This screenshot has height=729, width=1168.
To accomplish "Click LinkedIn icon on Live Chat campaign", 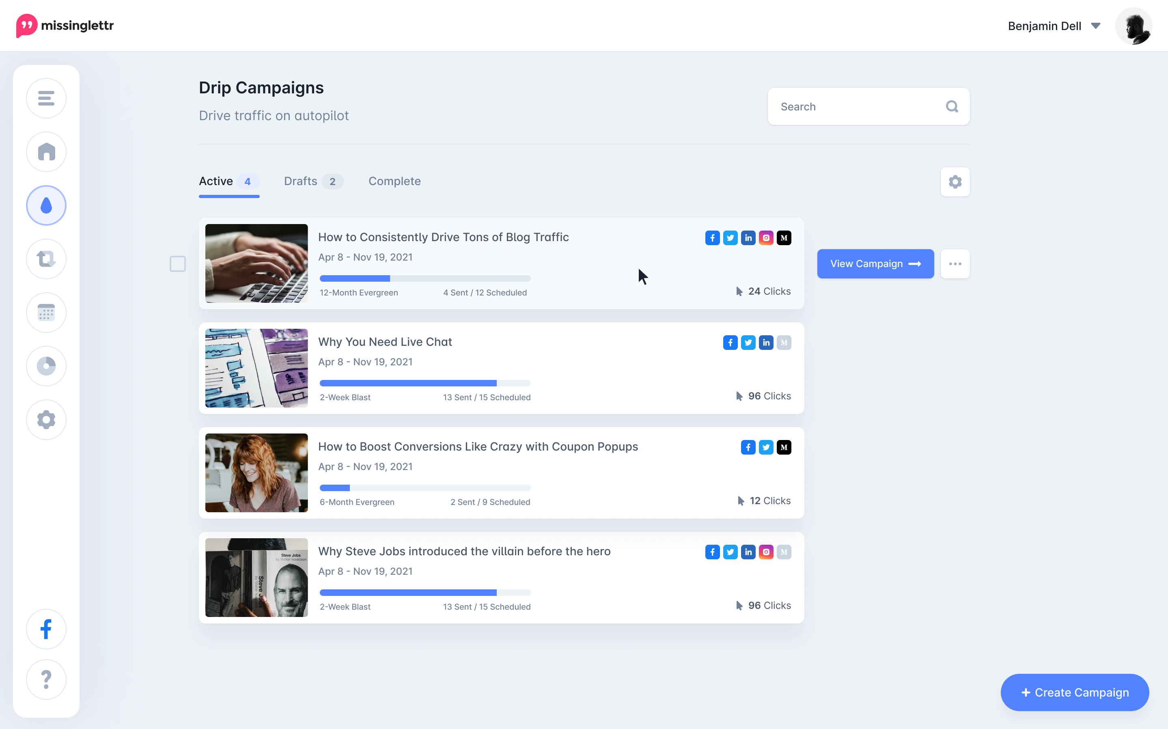I will point(766,342).
